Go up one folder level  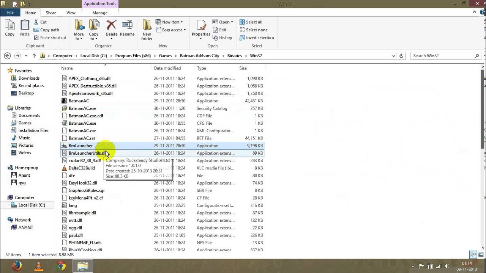34,56
